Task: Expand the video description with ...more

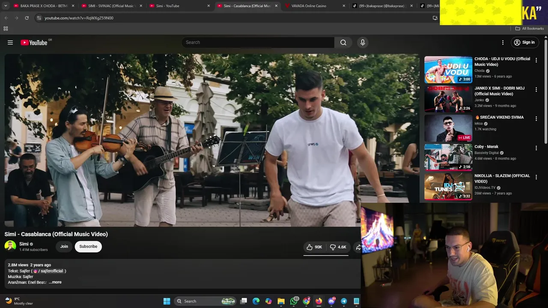Action: [x=55, y=282]
